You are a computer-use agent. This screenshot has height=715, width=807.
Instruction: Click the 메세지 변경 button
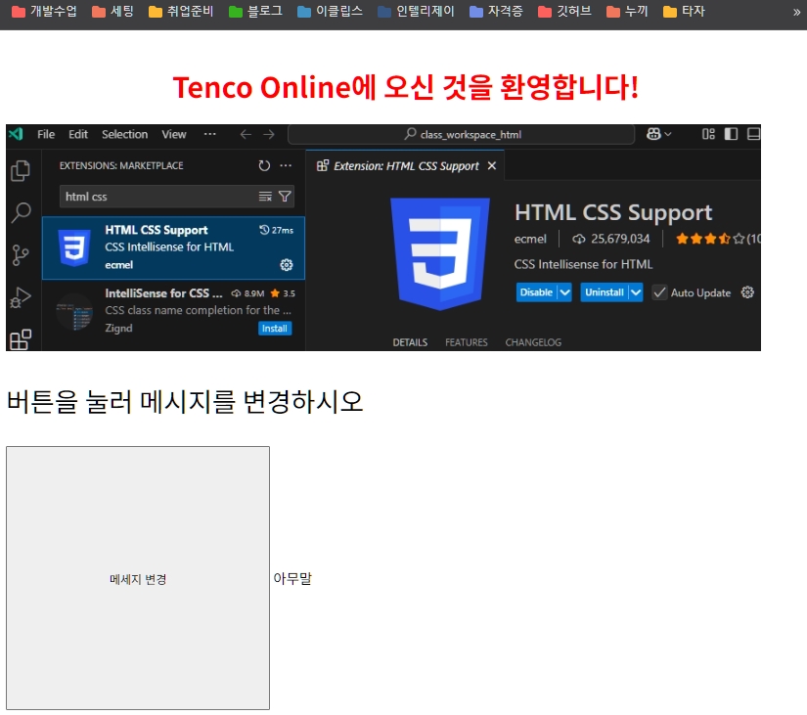[138, 578]
